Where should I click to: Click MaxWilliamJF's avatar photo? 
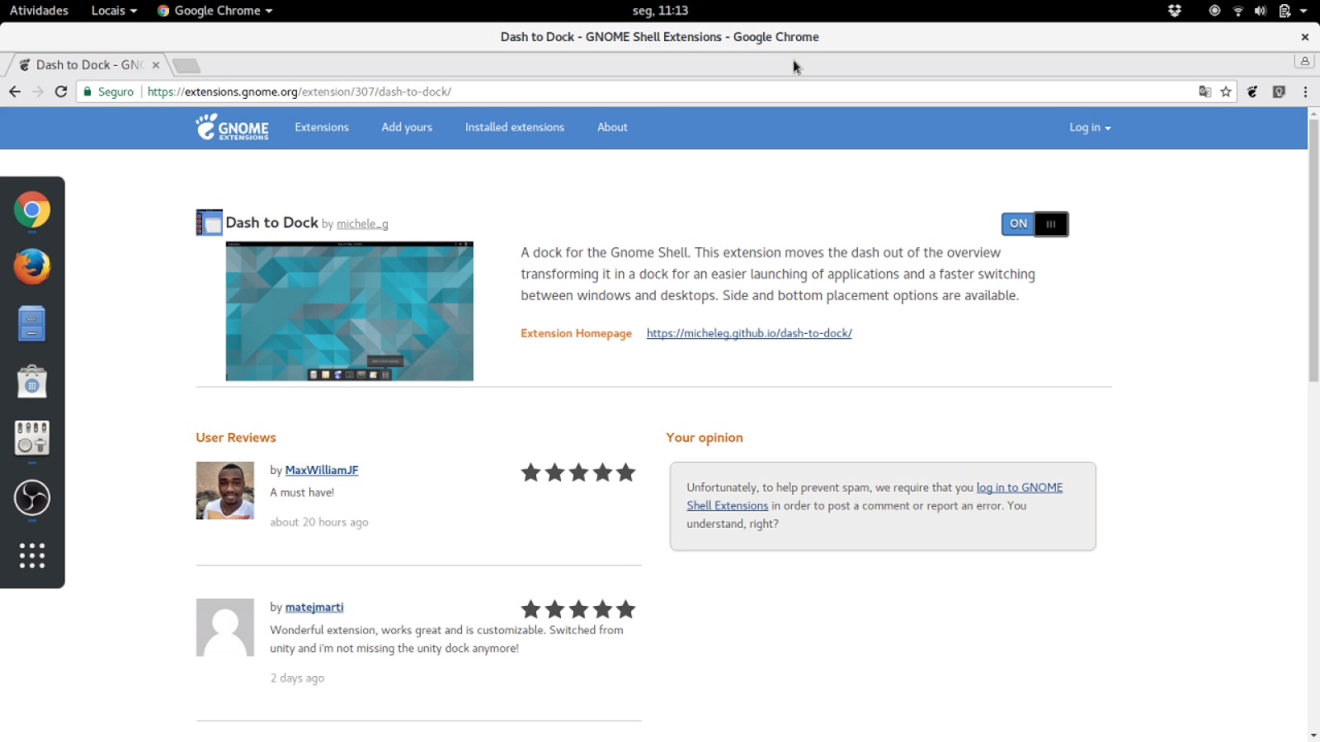click(225, 491)
